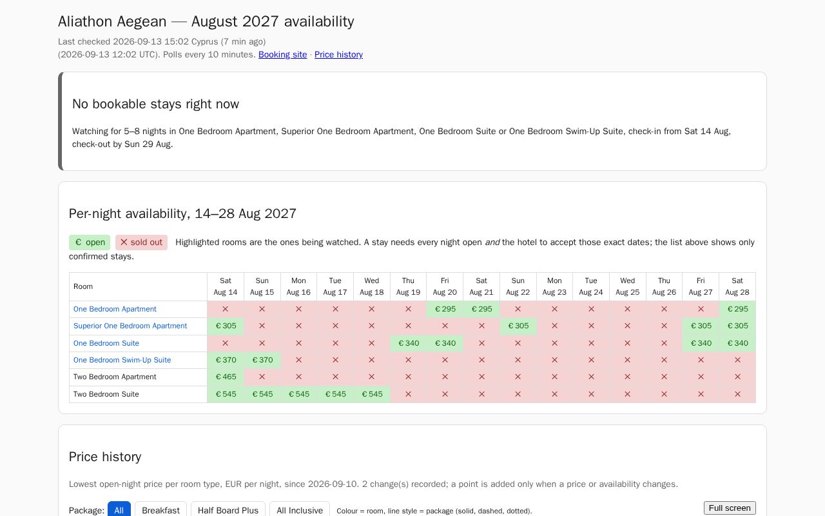This screenshot has height=516, width=825.
Task: Open the One Bedroom Apartment room link
Action: coord(115,309)
